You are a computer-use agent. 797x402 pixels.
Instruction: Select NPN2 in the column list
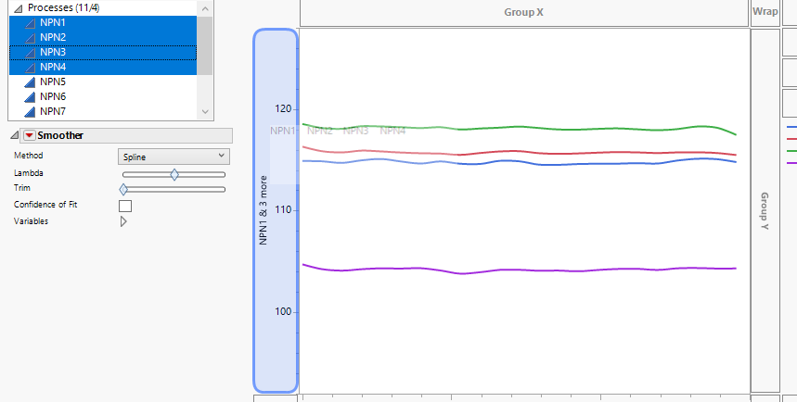[x=103, y=38]
